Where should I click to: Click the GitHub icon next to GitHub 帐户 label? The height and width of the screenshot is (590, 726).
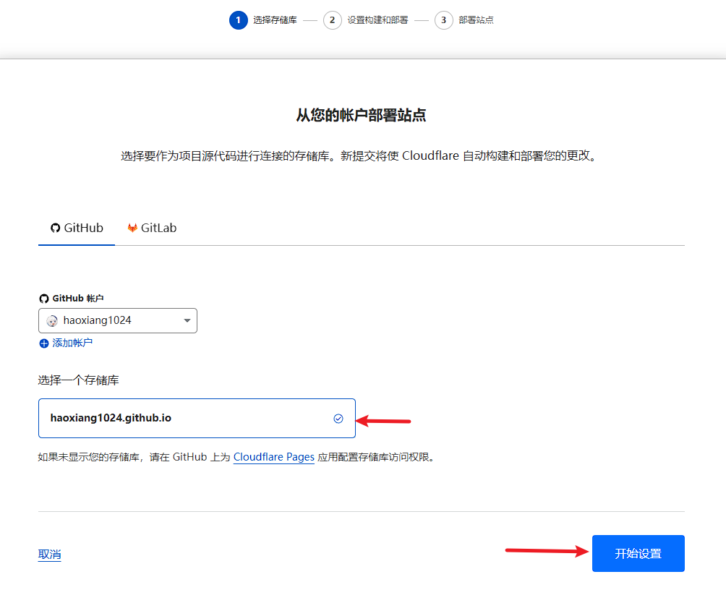[x=44, y=299]
